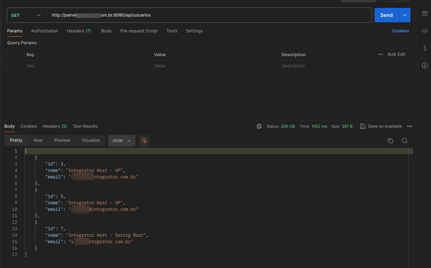Open the response more options ellipsis
This screenshot has height=268, width=431.
point(410,126)
